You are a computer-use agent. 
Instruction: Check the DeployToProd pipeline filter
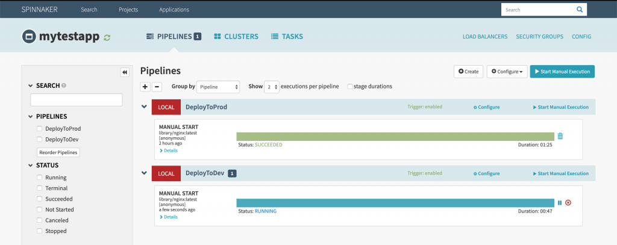(x=40, y=129)
